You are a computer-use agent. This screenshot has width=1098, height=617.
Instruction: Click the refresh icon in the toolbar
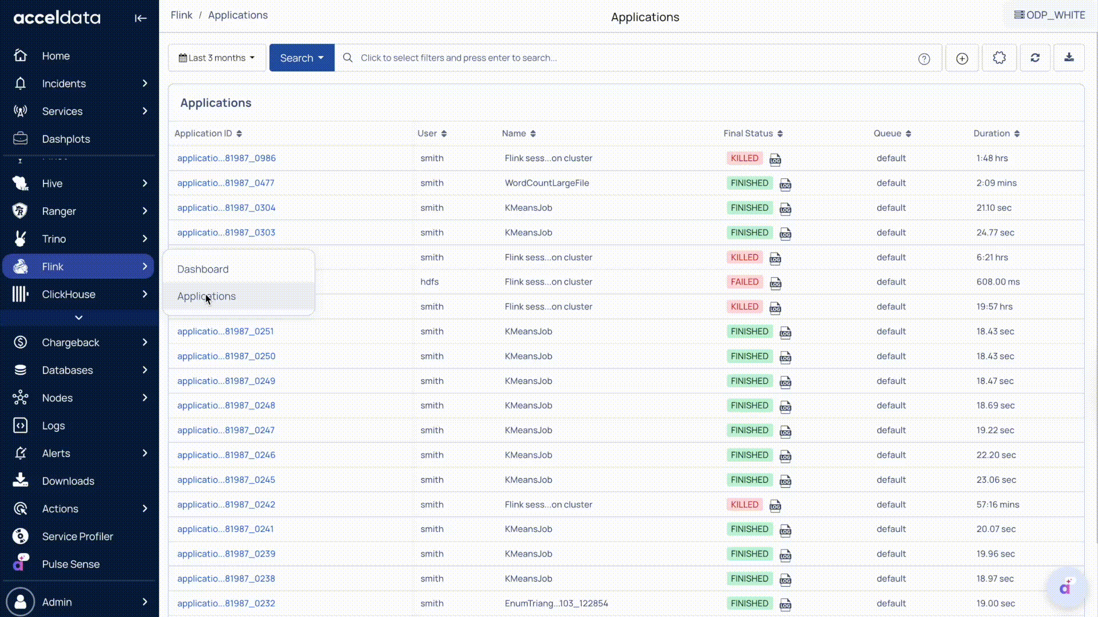pyautogui.click(x=1035, y=58)
